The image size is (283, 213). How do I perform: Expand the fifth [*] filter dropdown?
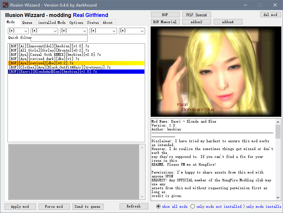pyautogui.click(x=132, y=31)
